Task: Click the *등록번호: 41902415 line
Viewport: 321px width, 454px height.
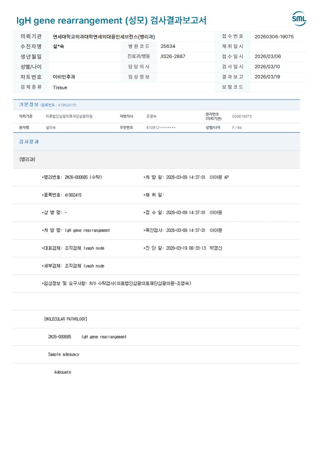Action: 62,195
